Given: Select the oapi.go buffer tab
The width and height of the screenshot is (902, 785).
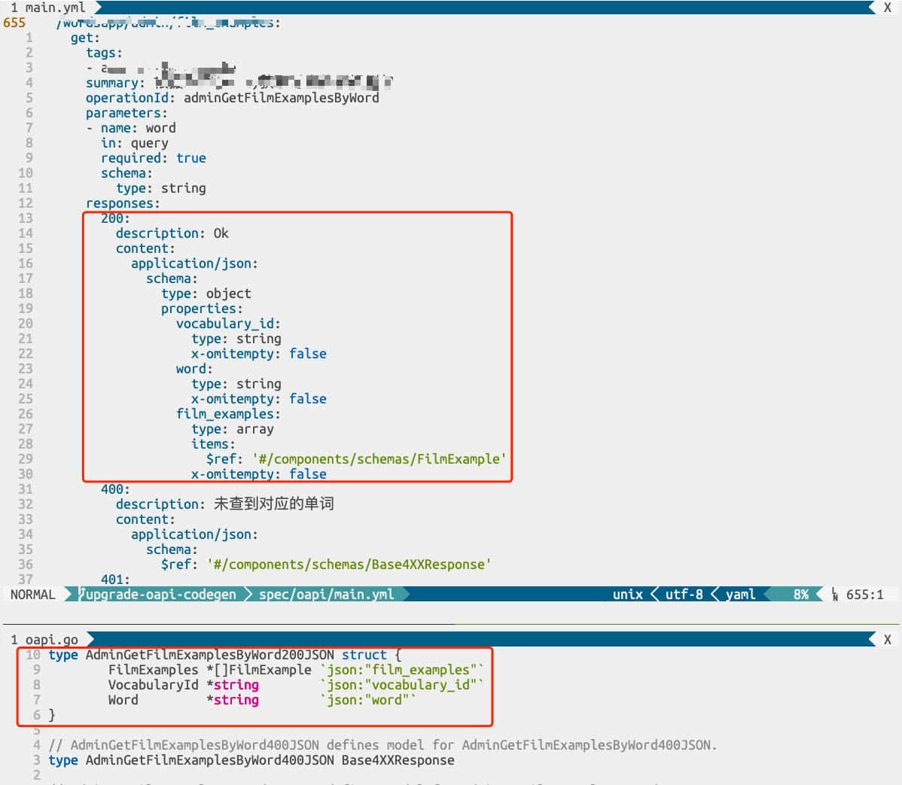Looking at the screenshot, I should pyautogui.click(x=45, y=640).
